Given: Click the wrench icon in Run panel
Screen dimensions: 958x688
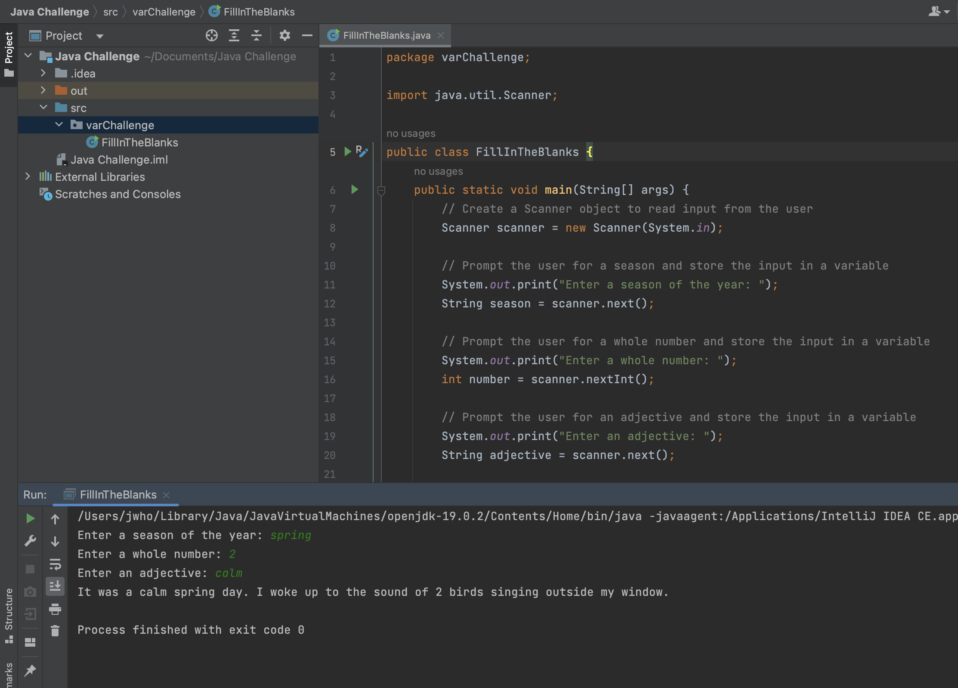Looking at the screenshot, I should 30,541.
